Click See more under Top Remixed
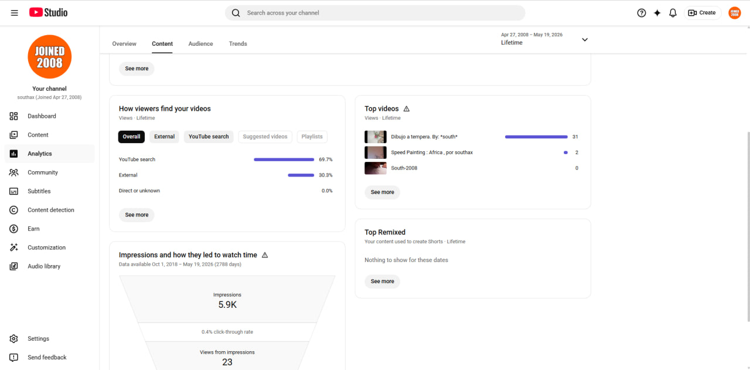Viewport: 750px width, 370px height. (382, 281)
